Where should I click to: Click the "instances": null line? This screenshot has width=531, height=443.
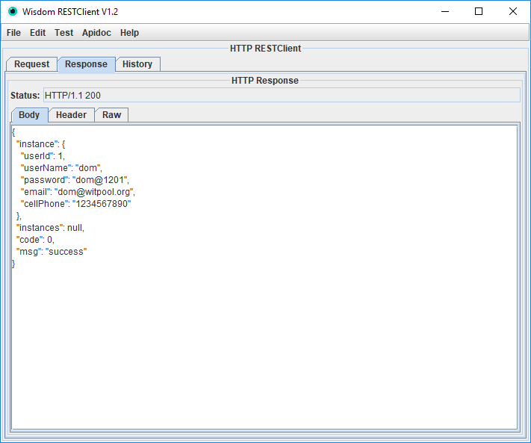[x=50, y=228]
